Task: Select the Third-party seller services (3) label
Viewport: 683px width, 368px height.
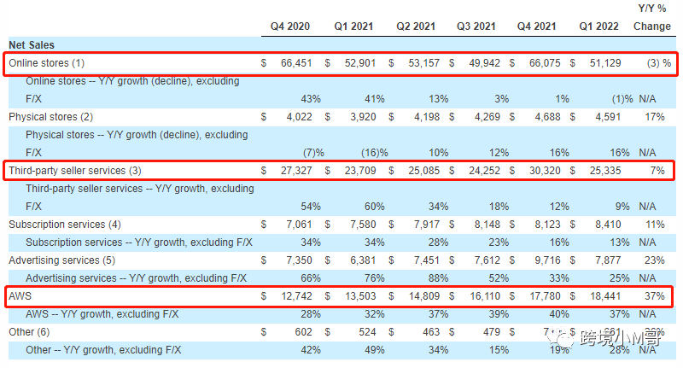Action: tap(75, 171)
